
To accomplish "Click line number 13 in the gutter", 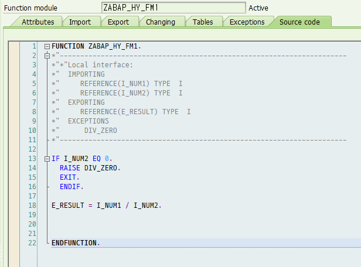I will pos(32,159).
